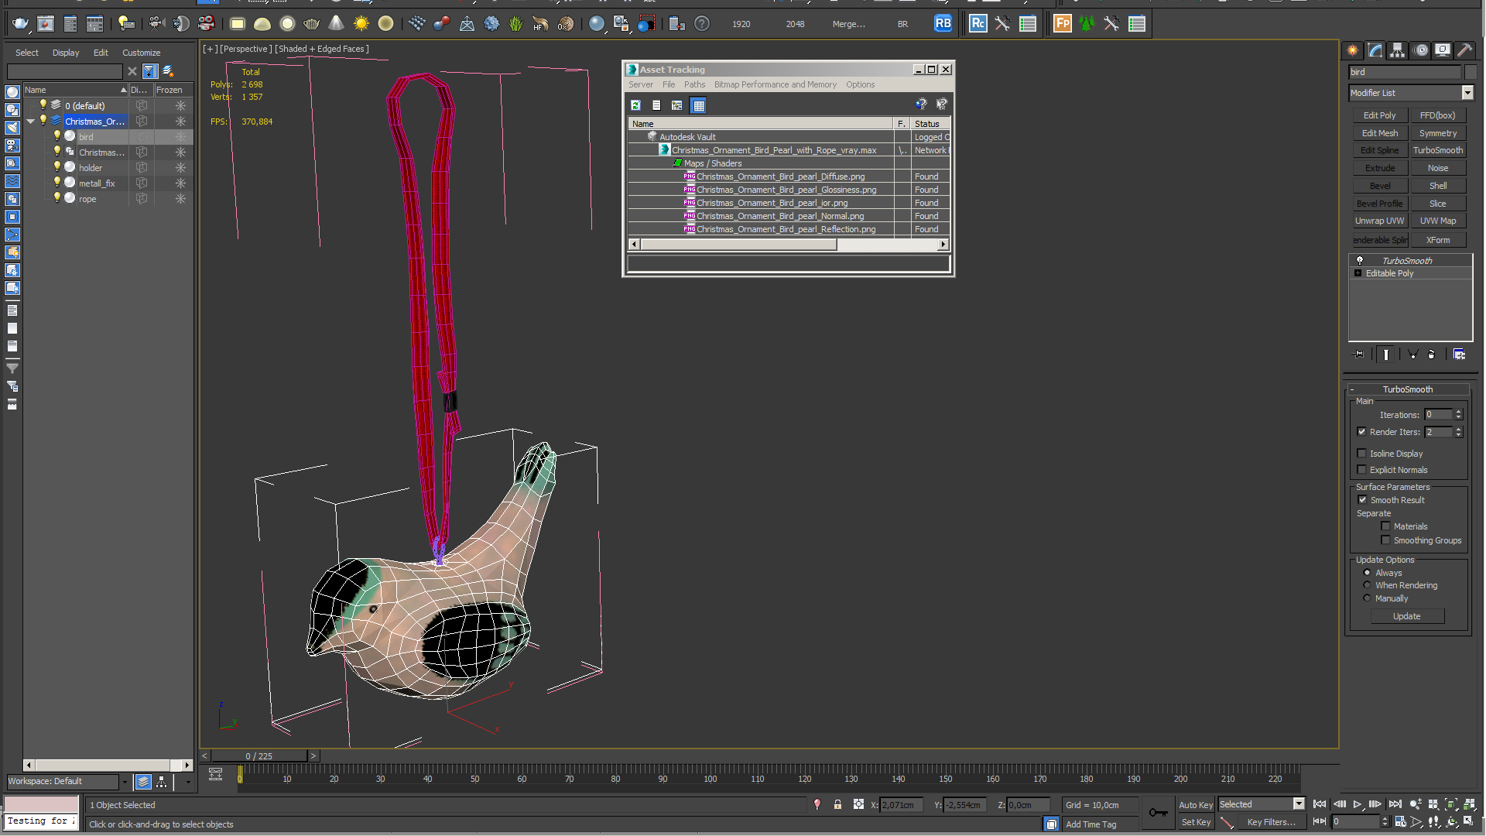The width and height of the screenshot is (1486, 836).
Task: Click the RB blue toolbar icon
Action: pos(943,24)
